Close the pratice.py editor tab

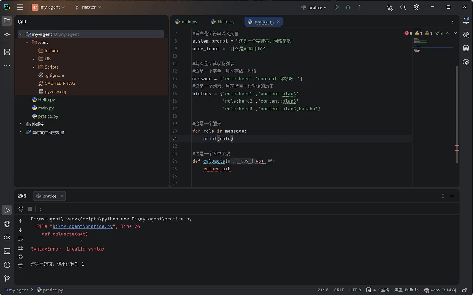(x=278, y=22)
